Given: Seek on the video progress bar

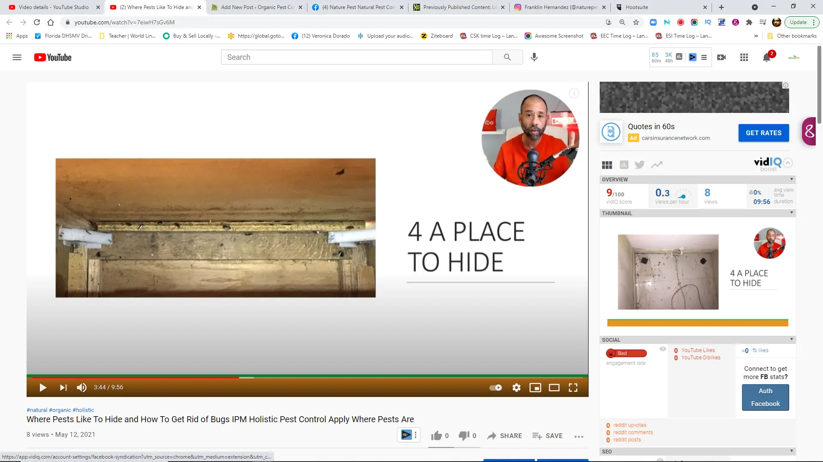Looking at the screenshot, I should (307, 377).
